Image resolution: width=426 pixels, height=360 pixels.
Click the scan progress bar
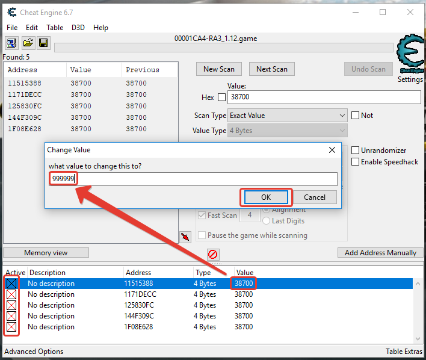[223, 48]
